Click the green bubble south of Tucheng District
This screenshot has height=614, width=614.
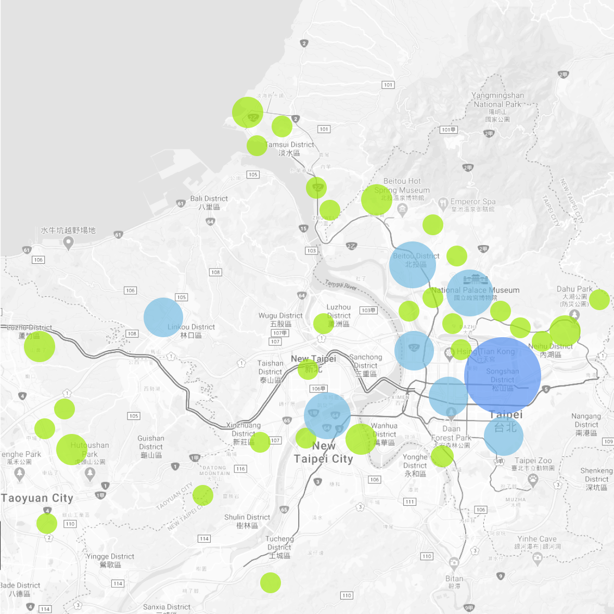(x=270, y=583)
